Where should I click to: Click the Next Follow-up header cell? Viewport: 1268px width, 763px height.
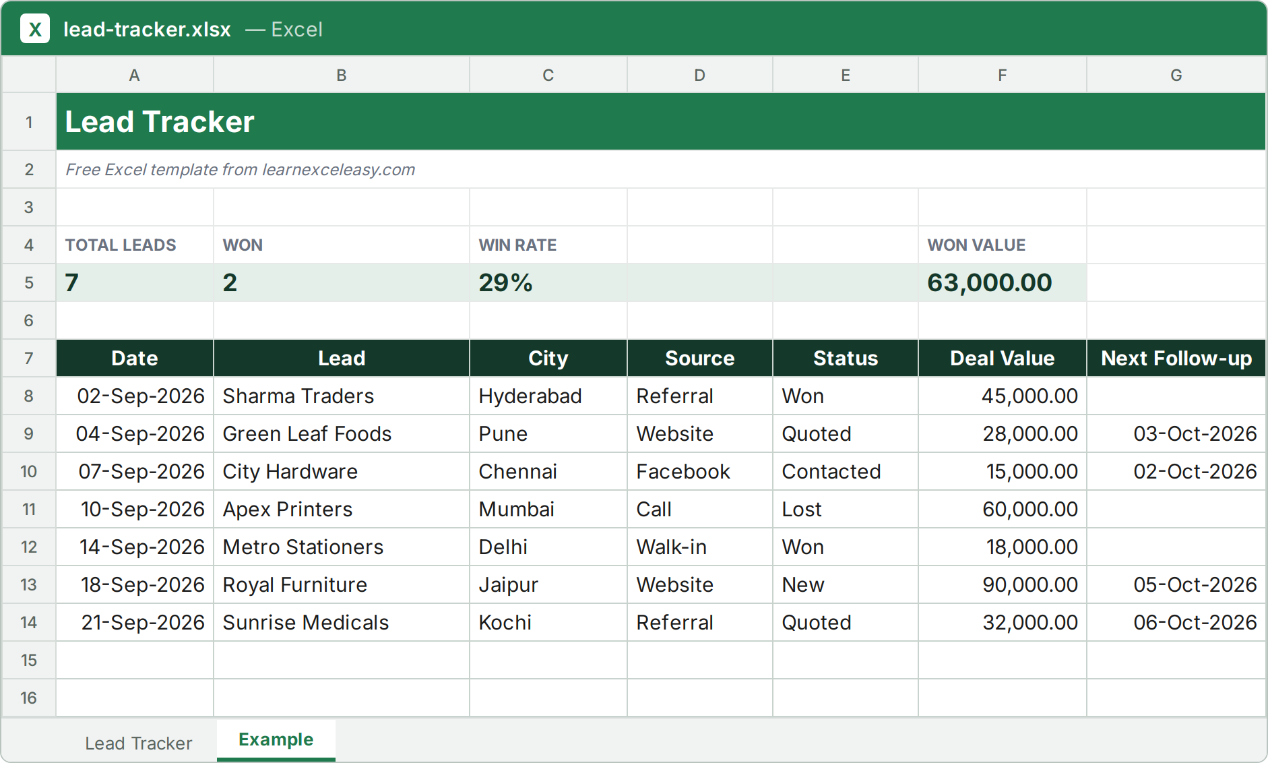(x=1176, y=358)
